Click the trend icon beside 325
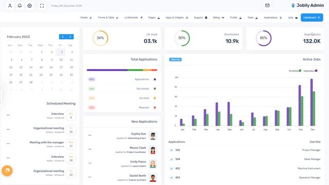Image resolution: width=329 pixels, height=185 pixels. point(171,150)
